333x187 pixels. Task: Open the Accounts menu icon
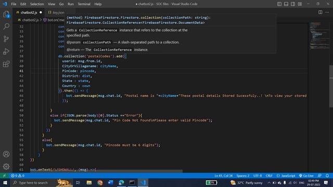6,154
